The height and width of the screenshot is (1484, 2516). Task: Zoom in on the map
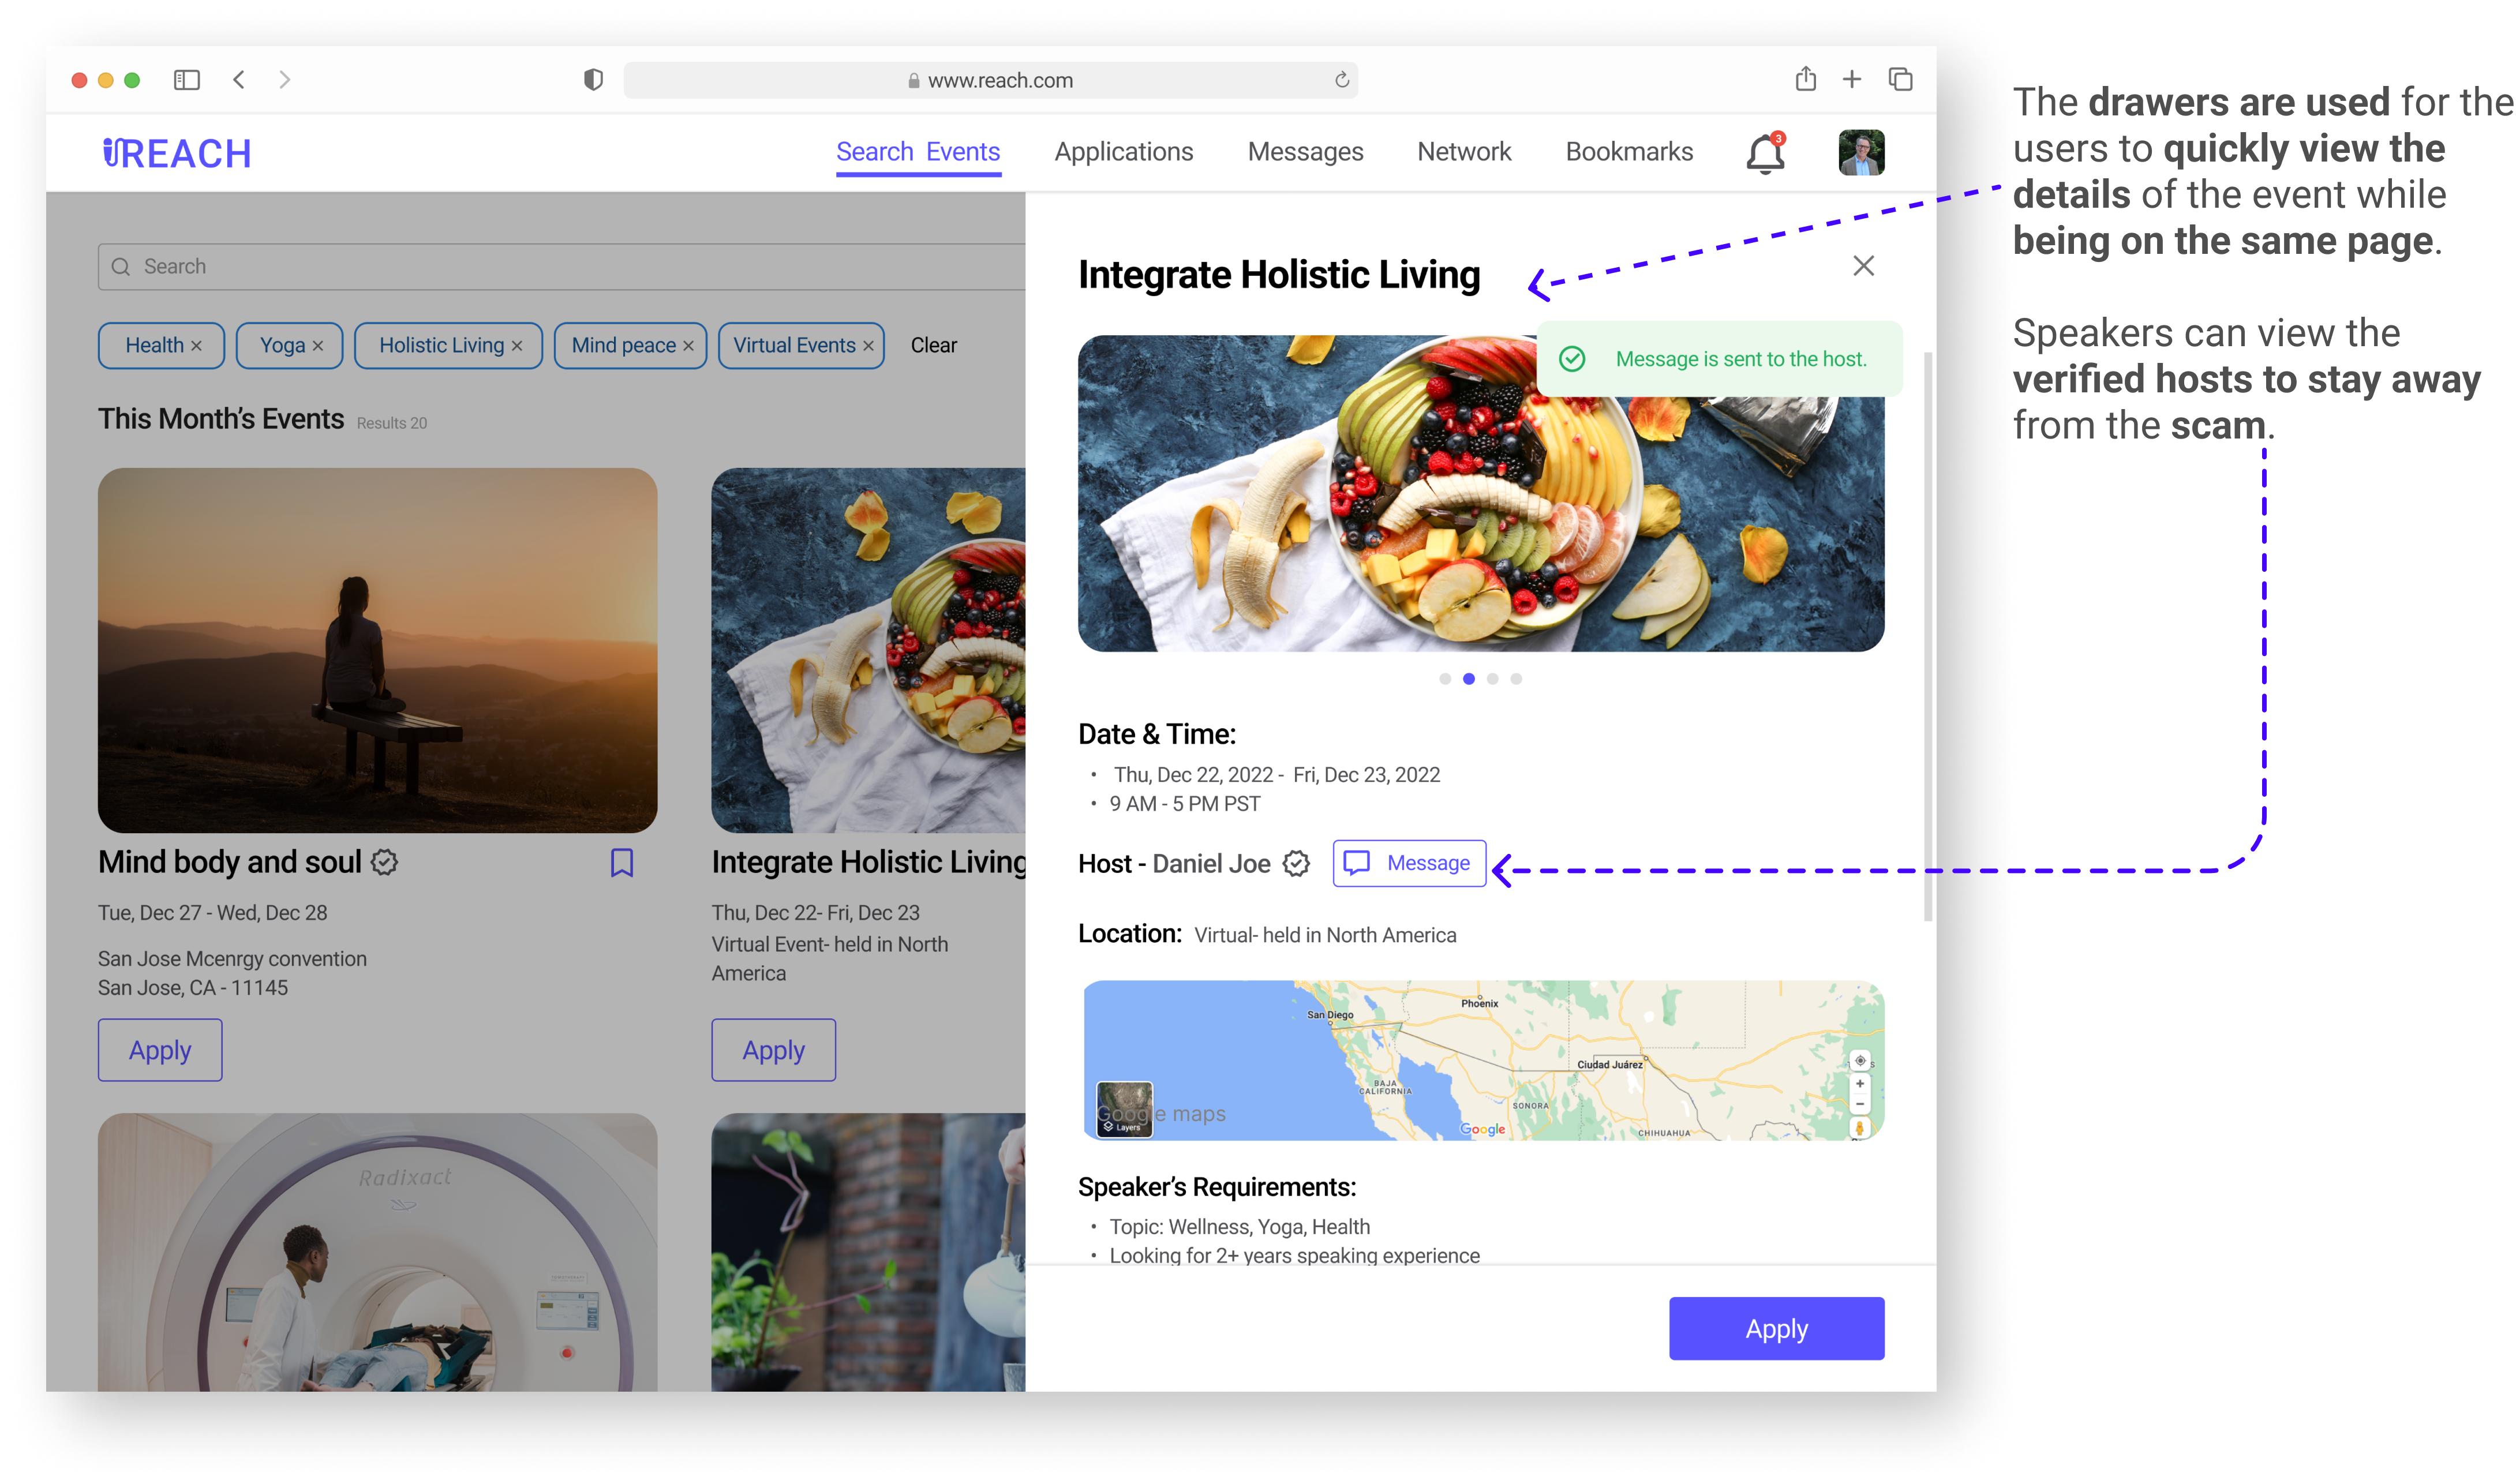(1859, 1084)
